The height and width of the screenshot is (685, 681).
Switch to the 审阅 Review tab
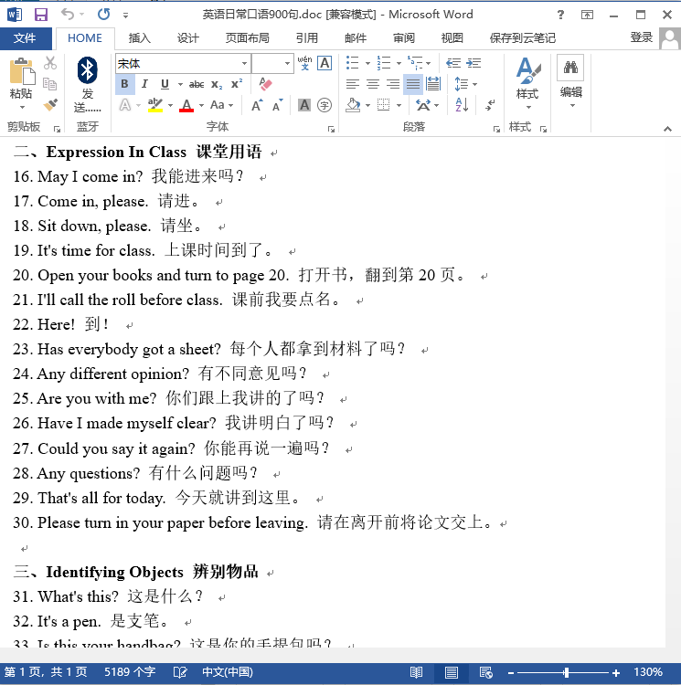pyautogui.click(x=404, y=38)
